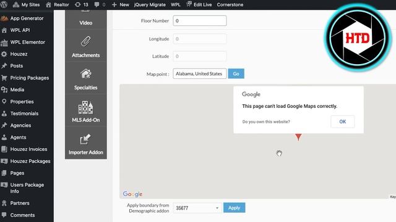Open App Generator sidebar menu

(x=27, y=18)
